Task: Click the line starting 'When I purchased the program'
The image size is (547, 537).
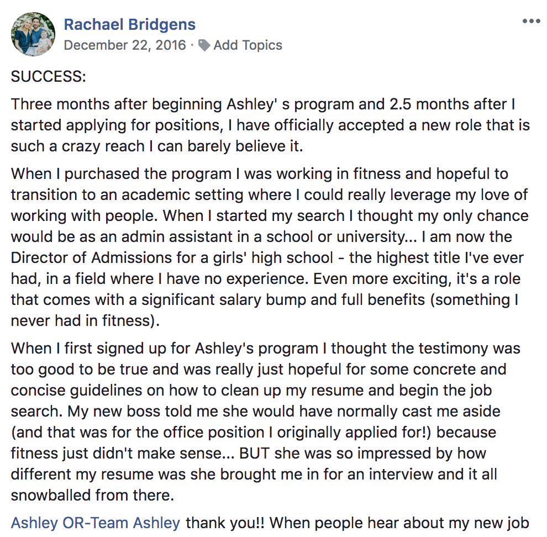Action: tap(260, 174)
